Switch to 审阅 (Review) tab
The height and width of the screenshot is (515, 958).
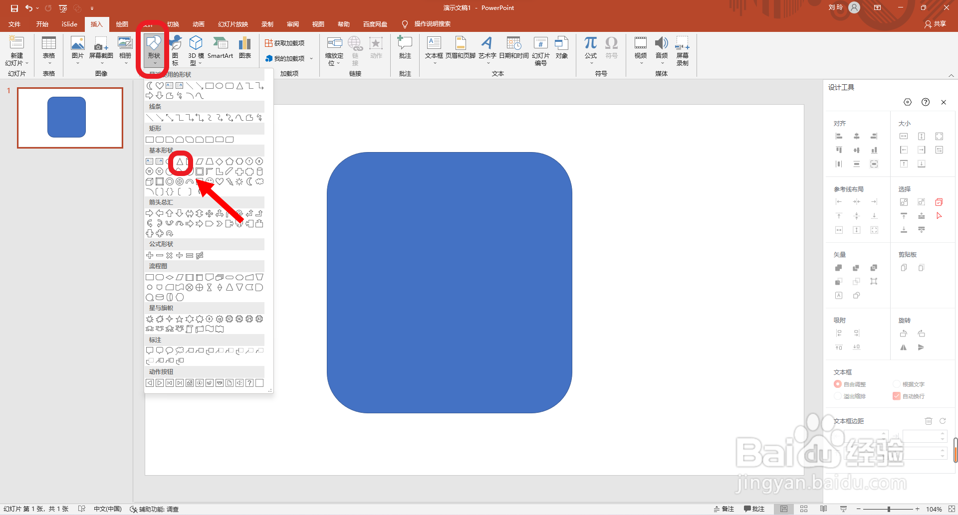(293, 24)
